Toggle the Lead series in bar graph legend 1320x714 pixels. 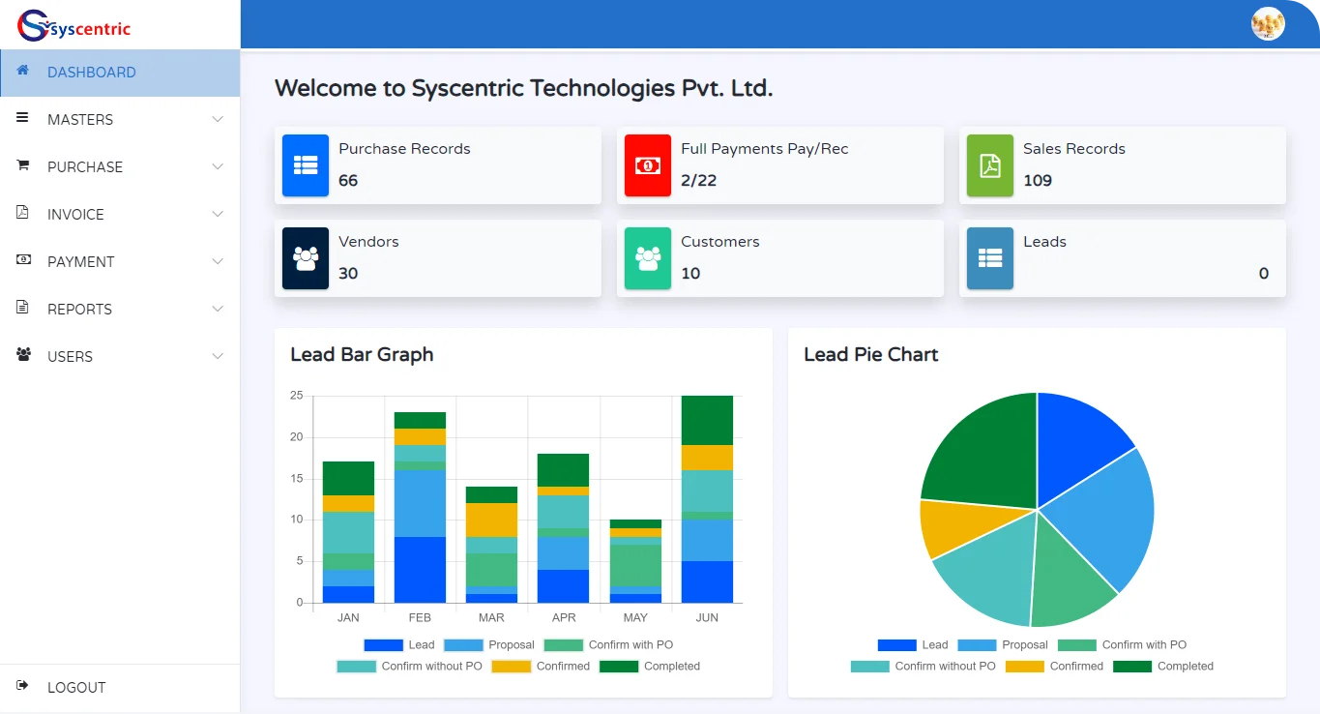click(399, 645)
